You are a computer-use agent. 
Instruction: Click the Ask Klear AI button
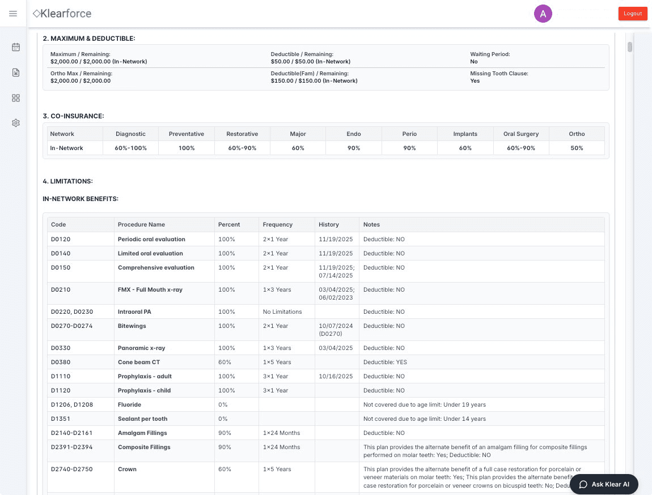click(x=605, y=484)
